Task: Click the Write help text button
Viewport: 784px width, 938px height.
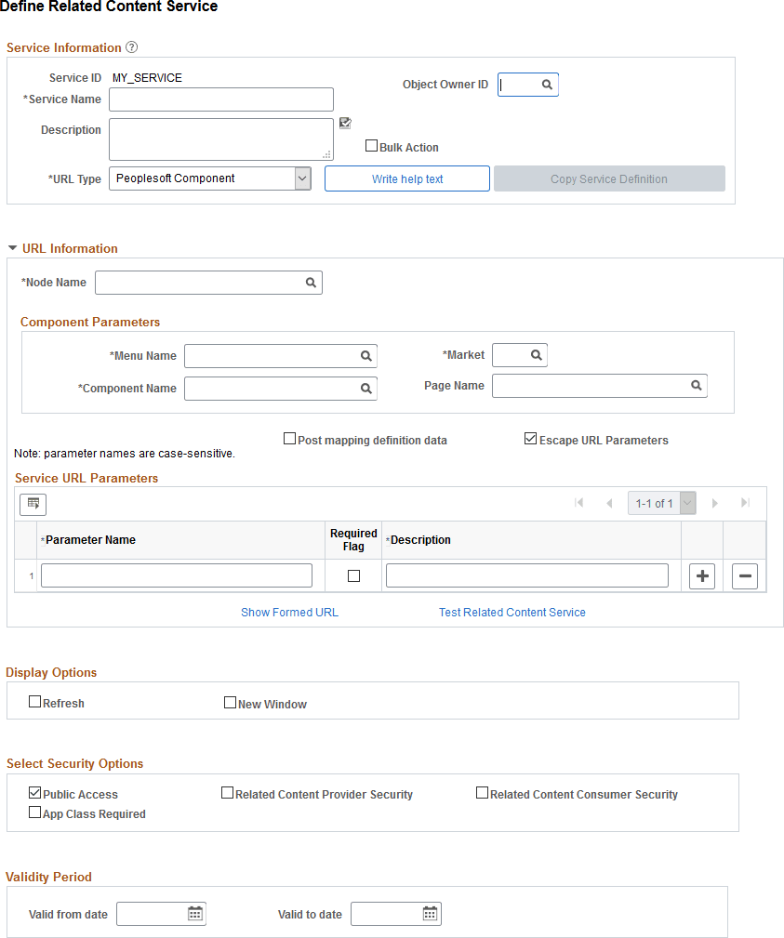Action: coord(406,178)
